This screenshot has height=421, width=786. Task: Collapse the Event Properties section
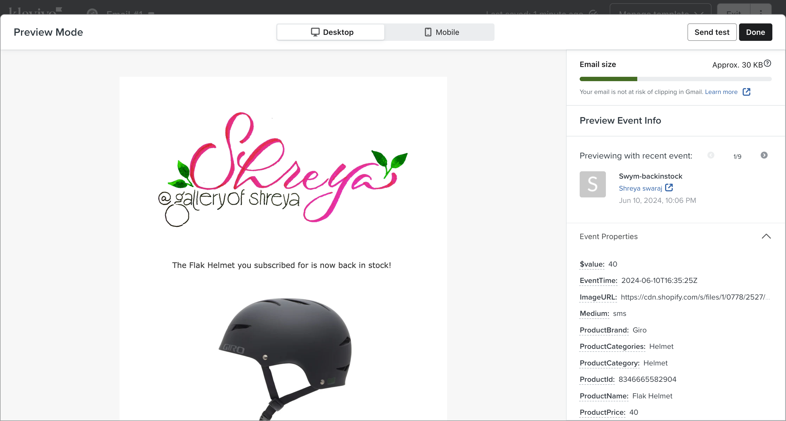(766, 236)
